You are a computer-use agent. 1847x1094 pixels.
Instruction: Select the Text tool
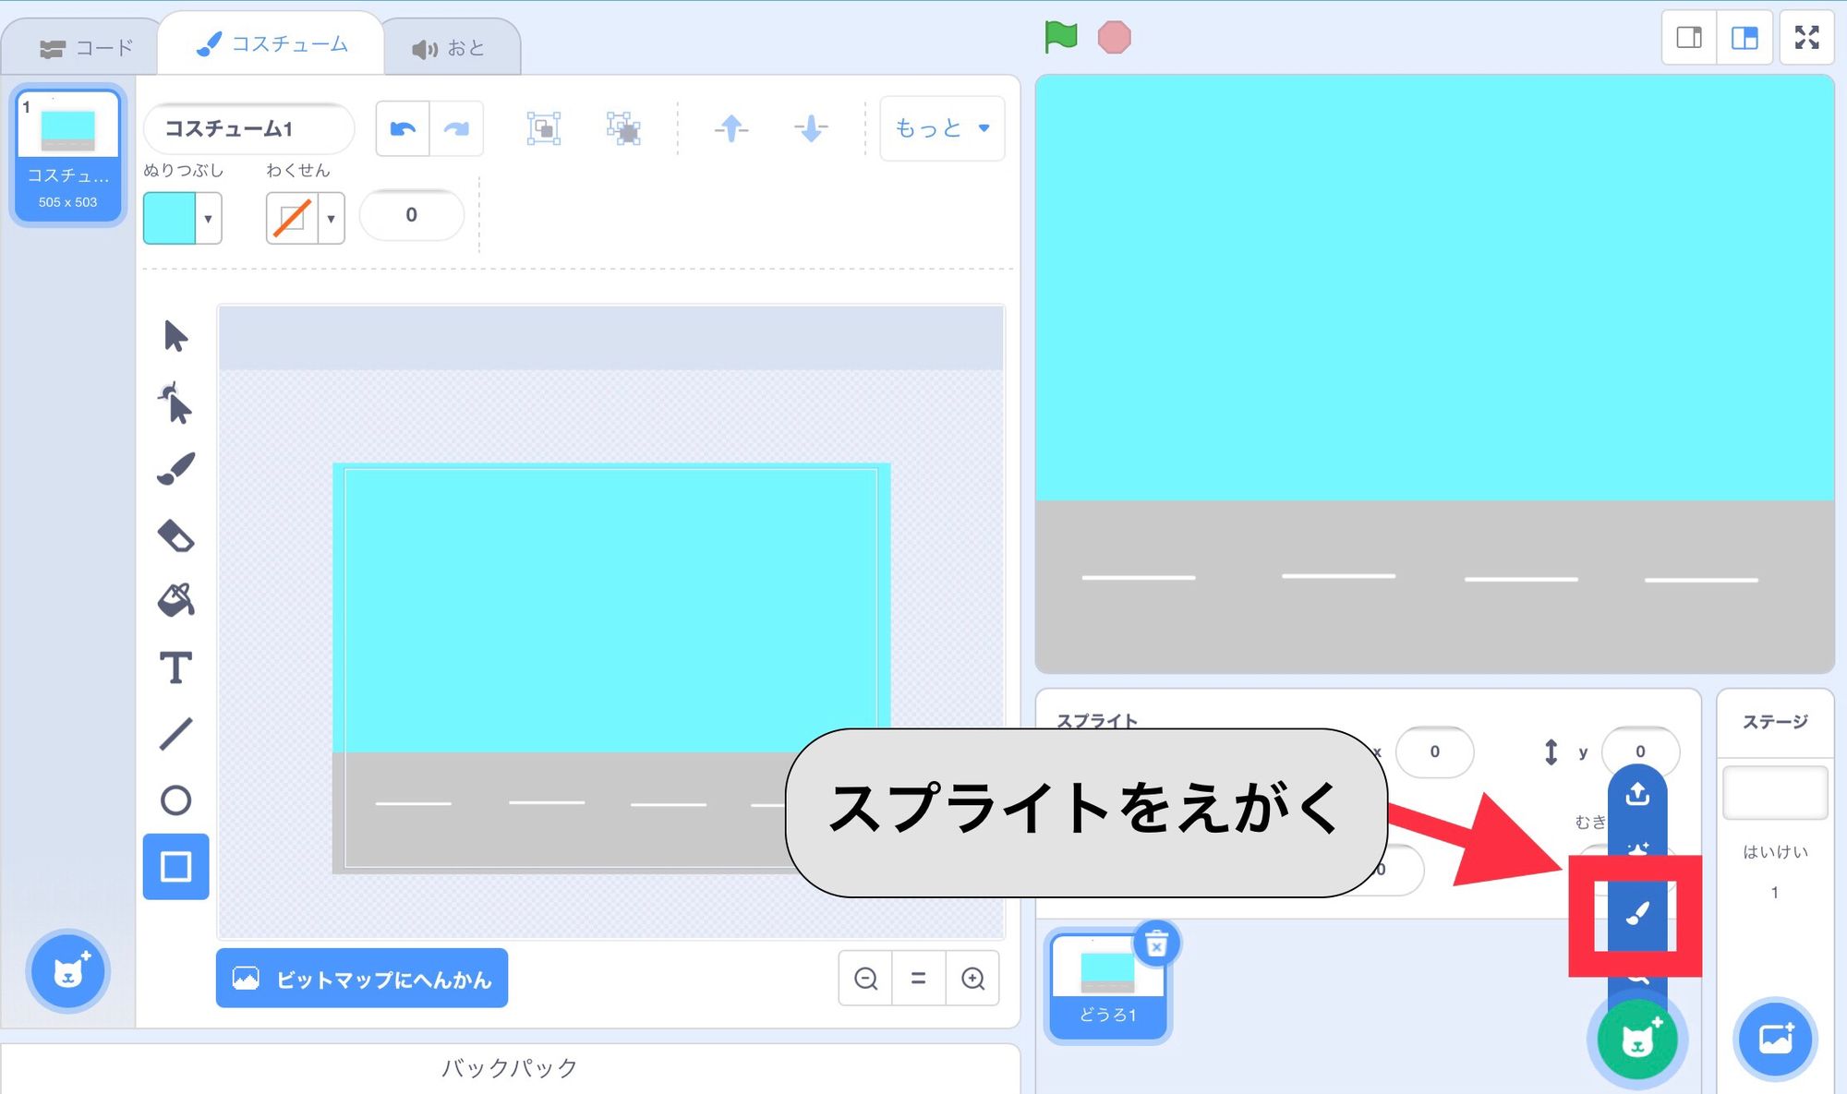click(175, 668)
